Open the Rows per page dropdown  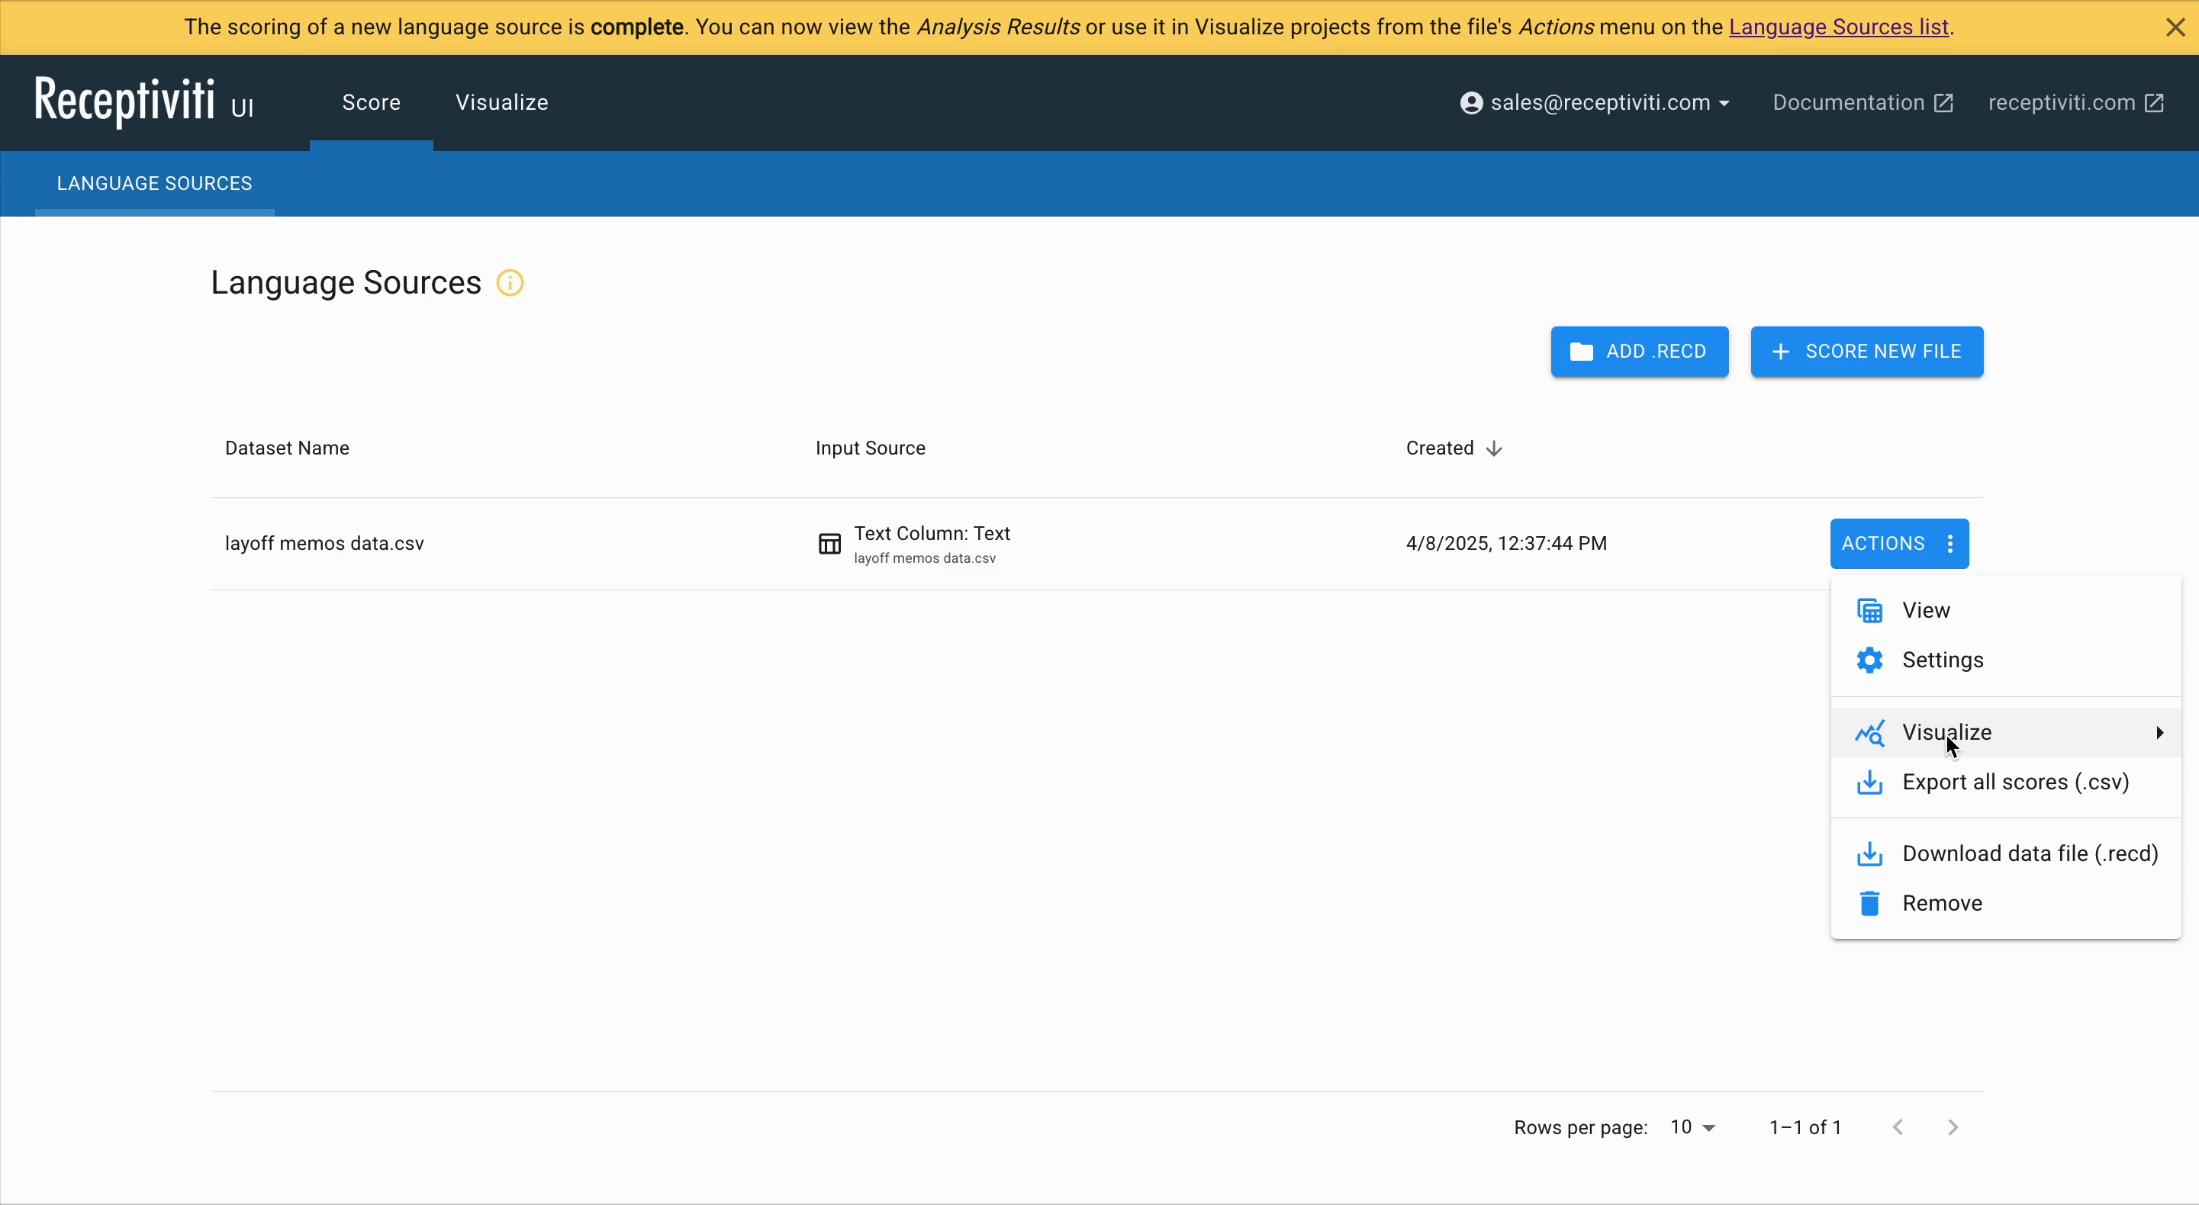(x=1693, y=1127)
